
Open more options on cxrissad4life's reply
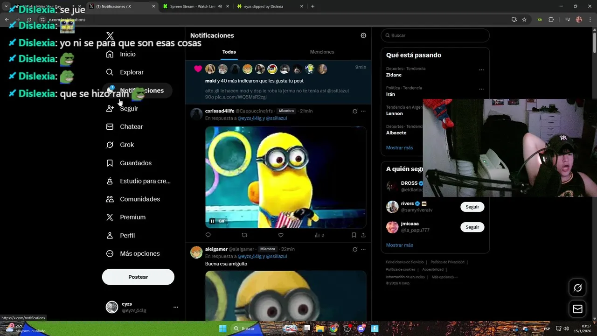coord(363,111)
